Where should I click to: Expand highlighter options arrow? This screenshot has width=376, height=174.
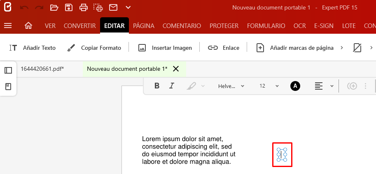[203, 86]
